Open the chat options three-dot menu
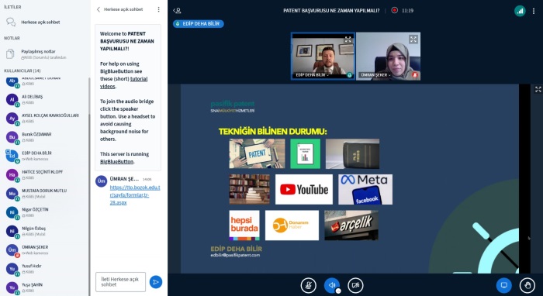 click(158, 9)
